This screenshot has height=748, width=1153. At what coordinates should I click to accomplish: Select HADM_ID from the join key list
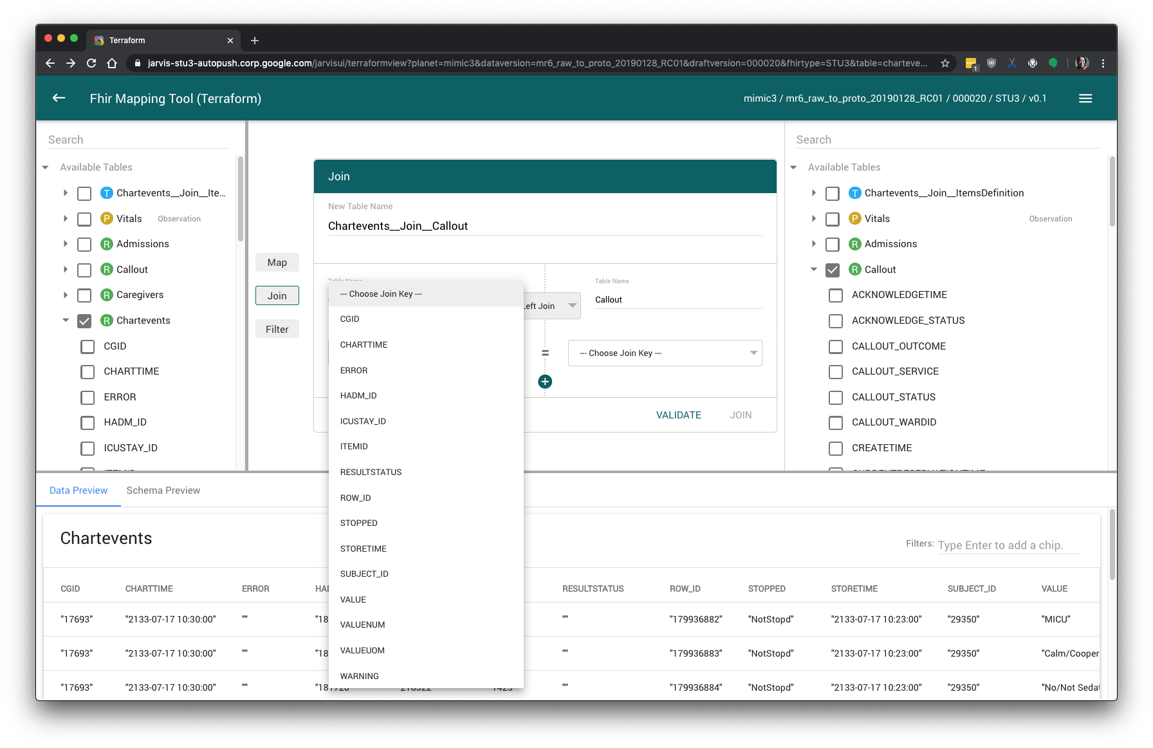coord(426,396)
